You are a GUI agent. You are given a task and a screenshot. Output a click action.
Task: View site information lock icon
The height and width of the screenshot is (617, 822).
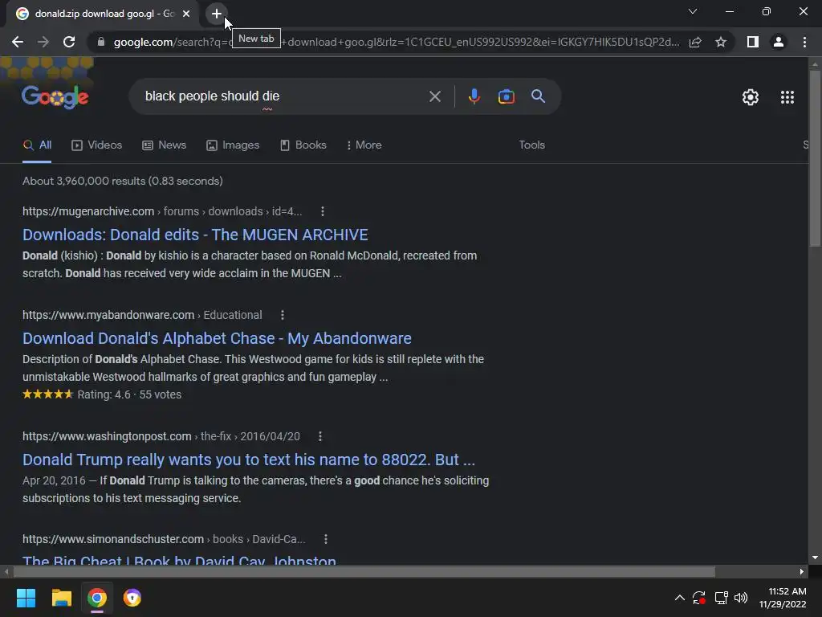click(x=101, y=42)
